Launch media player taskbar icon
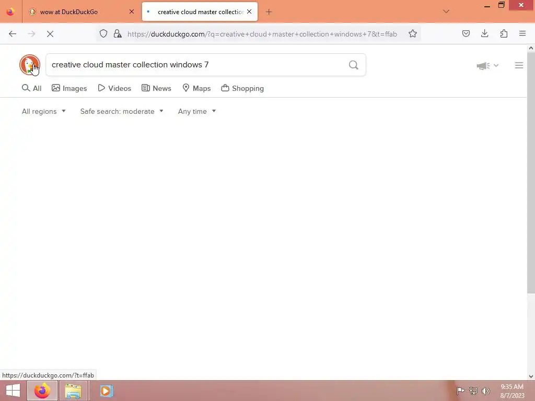This screenshot has height=401, width=535. pos(106,391)
